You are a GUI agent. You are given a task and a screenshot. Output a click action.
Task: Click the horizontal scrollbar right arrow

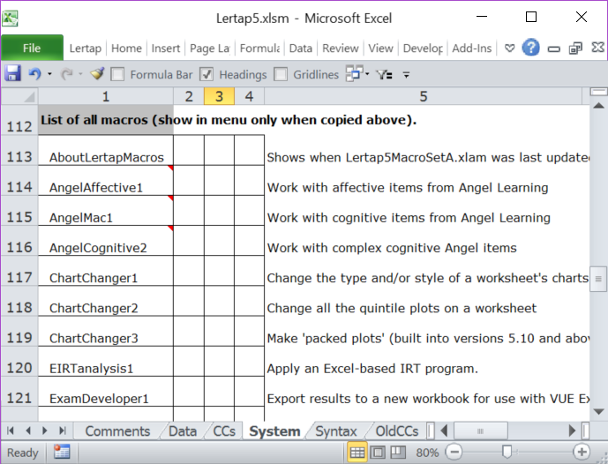tap(572, 430)
